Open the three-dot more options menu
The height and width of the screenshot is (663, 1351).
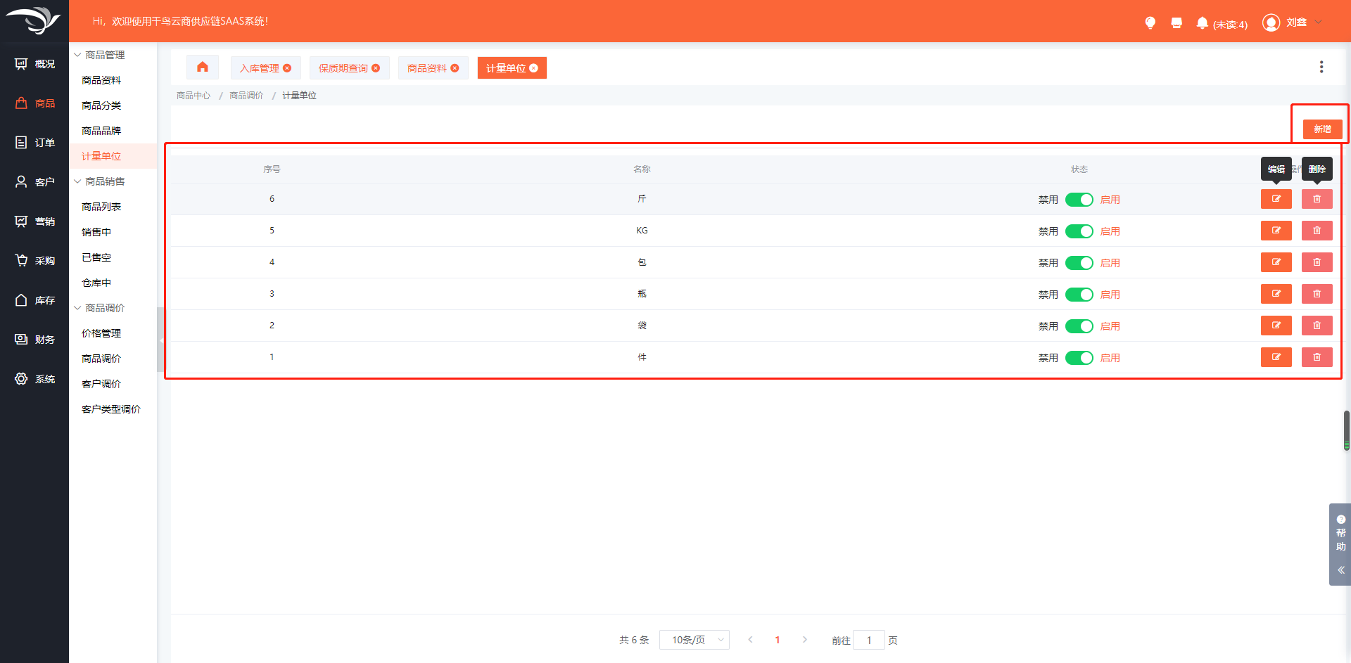click(x=1321, y=67)
